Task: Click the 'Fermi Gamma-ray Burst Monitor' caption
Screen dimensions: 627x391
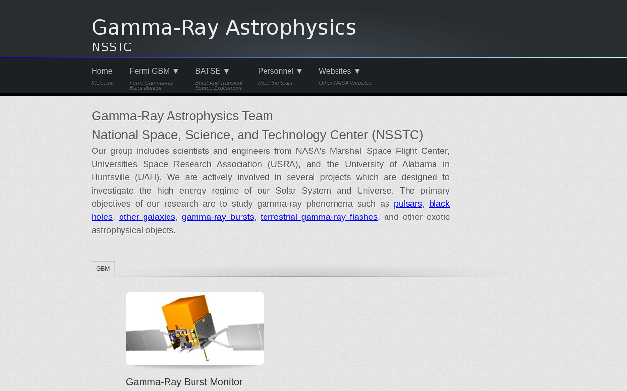Action: click(152, 86)
